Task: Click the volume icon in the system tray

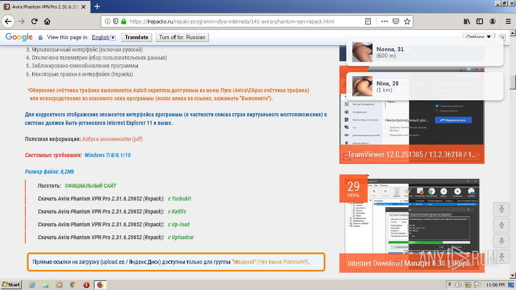Action: [458, 285]
